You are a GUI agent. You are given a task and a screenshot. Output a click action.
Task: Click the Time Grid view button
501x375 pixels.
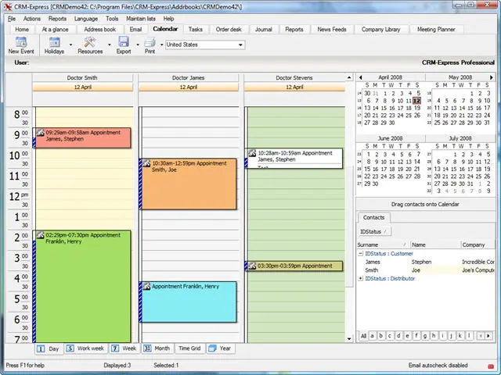pos(189,348)
